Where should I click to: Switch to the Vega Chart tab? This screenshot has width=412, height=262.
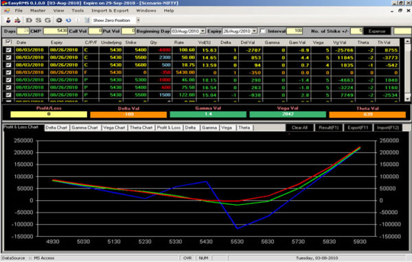point(114,128)
